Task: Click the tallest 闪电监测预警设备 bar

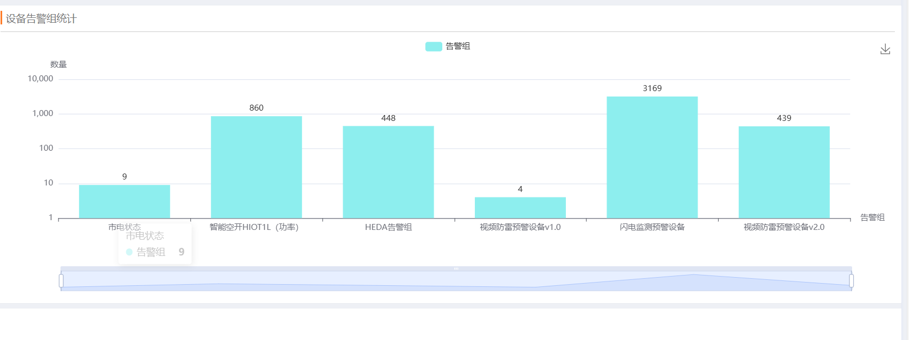Action: click(652, 157)
